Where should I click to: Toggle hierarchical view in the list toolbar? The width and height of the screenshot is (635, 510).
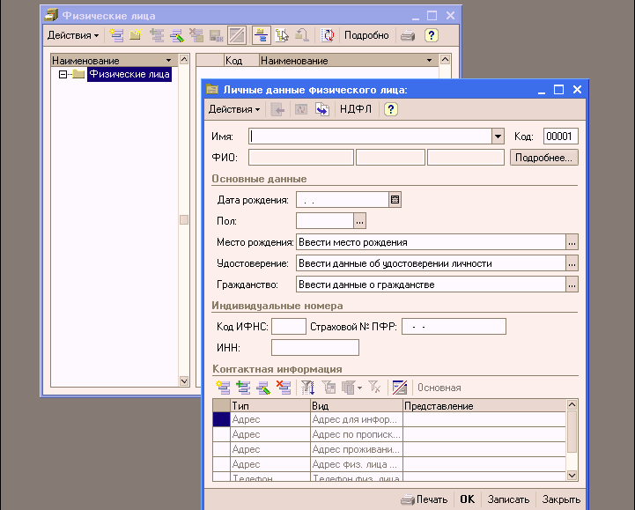point(262,35)
